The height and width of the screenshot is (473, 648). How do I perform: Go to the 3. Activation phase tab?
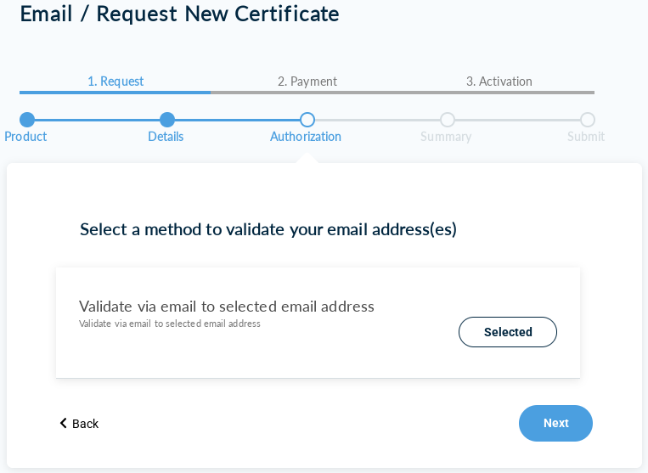499,82
